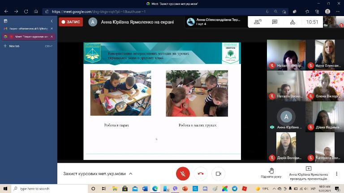Click Наталія Віктор... participant video tile
Image resolution: width=344 pixels, height=193 pixels.
286,55
